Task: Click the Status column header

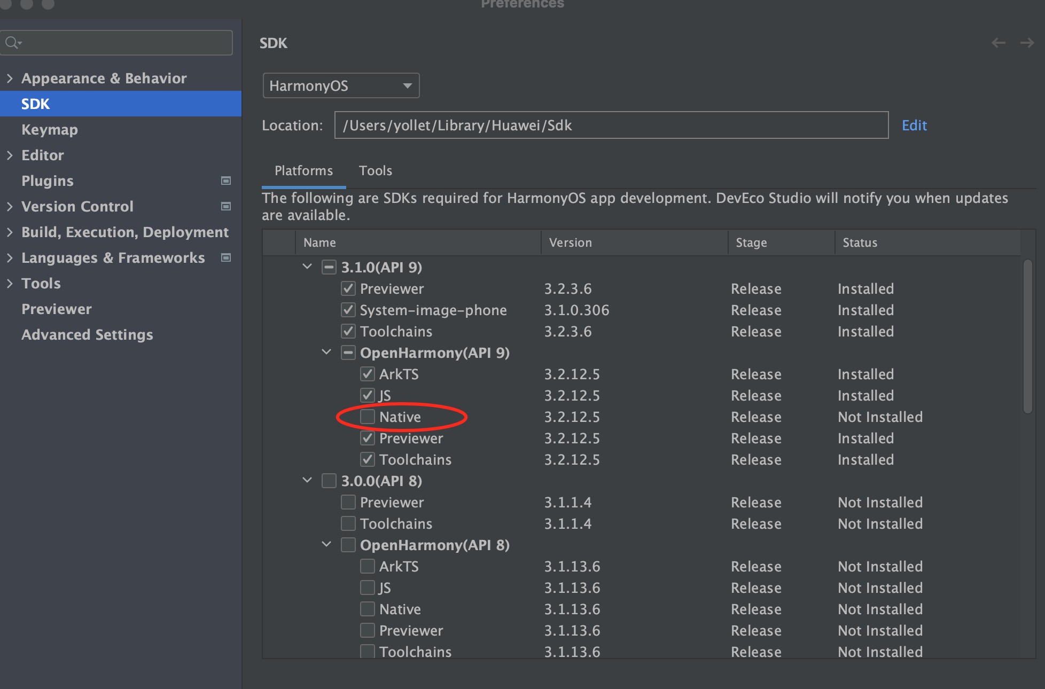Action: click(x=928, y=242)
